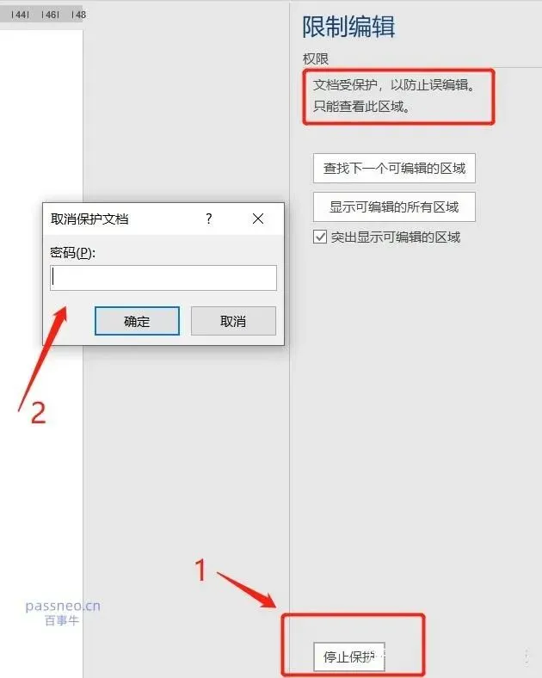Click 显示可编辑的所有区域 button
Viewport: 542px width, 678px height.
394,206
